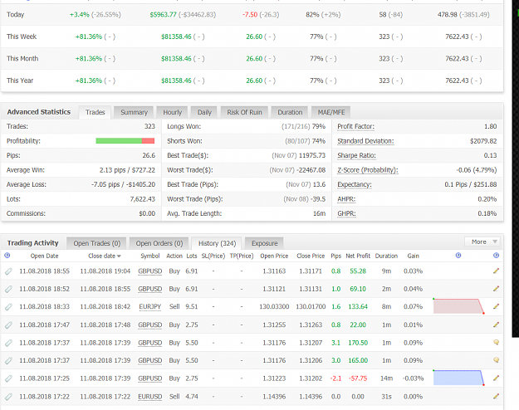Click paperclip icon on trade with 165.00 profit

(8, 361)
